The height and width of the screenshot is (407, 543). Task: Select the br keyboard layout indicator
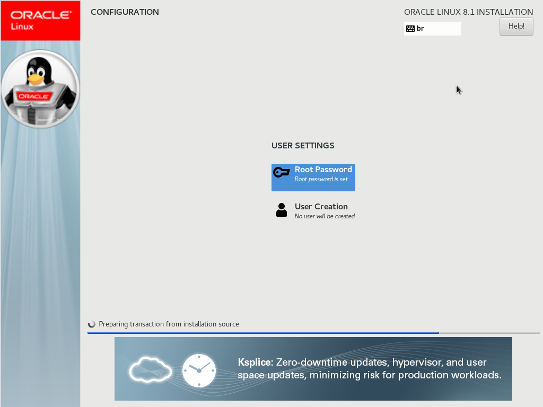[x=432, y=29]
